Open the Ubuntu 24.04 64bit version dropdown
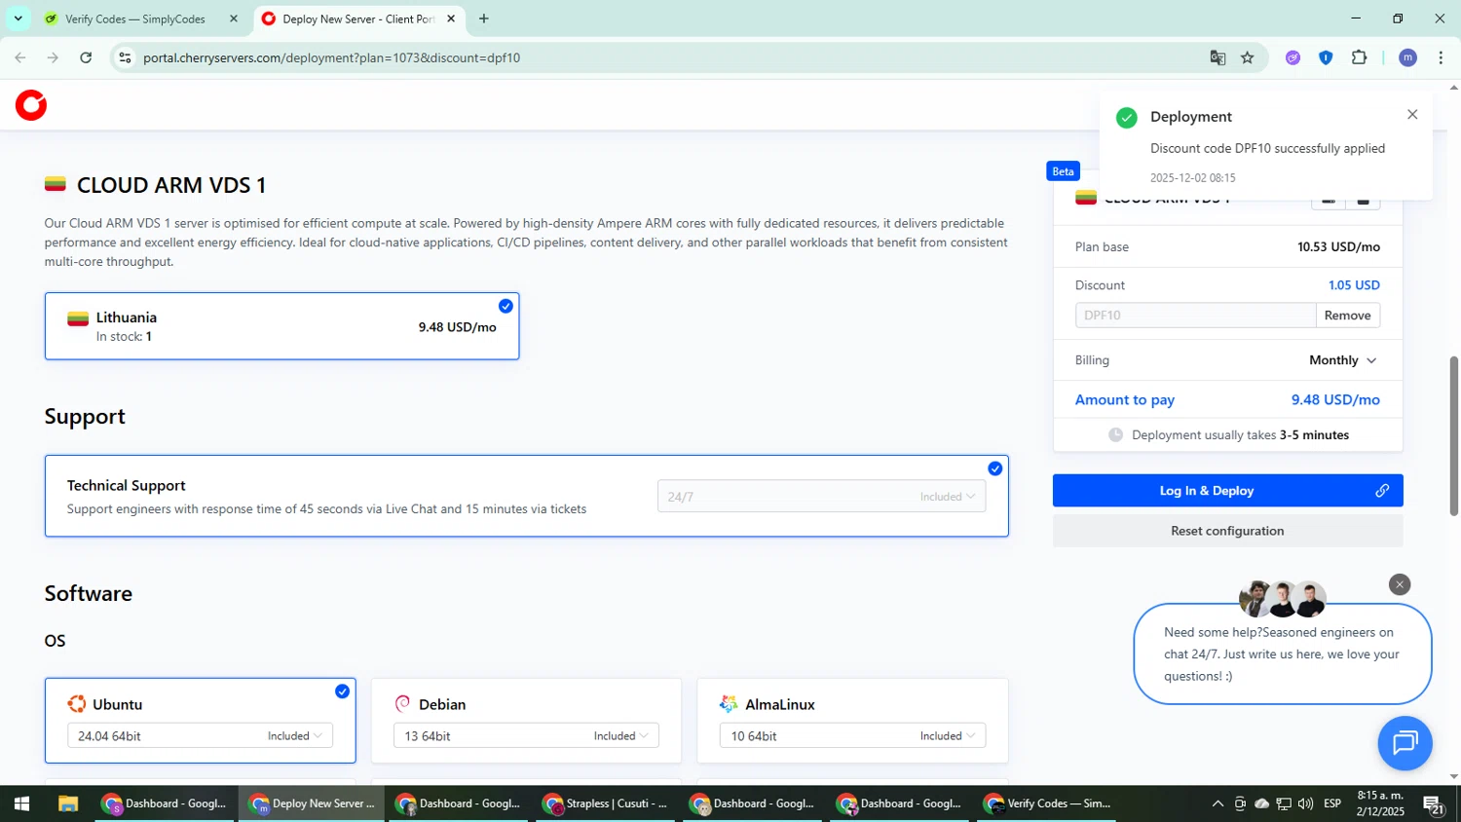 [x=200, y=736]
